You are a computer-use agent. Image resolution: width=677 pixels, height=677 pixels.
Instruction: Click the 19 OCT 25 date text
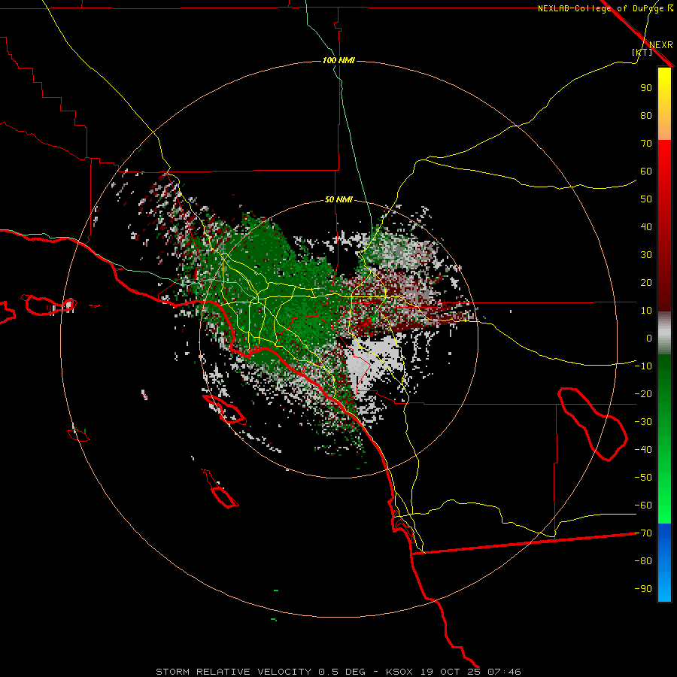(x=451, y=672)
